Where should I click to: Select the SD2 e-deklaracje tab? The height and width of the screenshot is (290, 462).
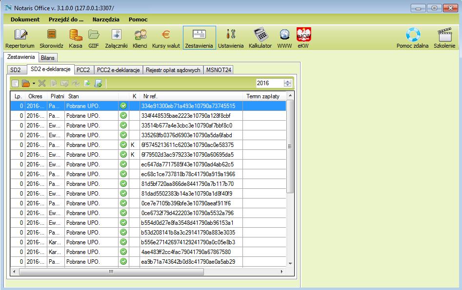[50, 69]
